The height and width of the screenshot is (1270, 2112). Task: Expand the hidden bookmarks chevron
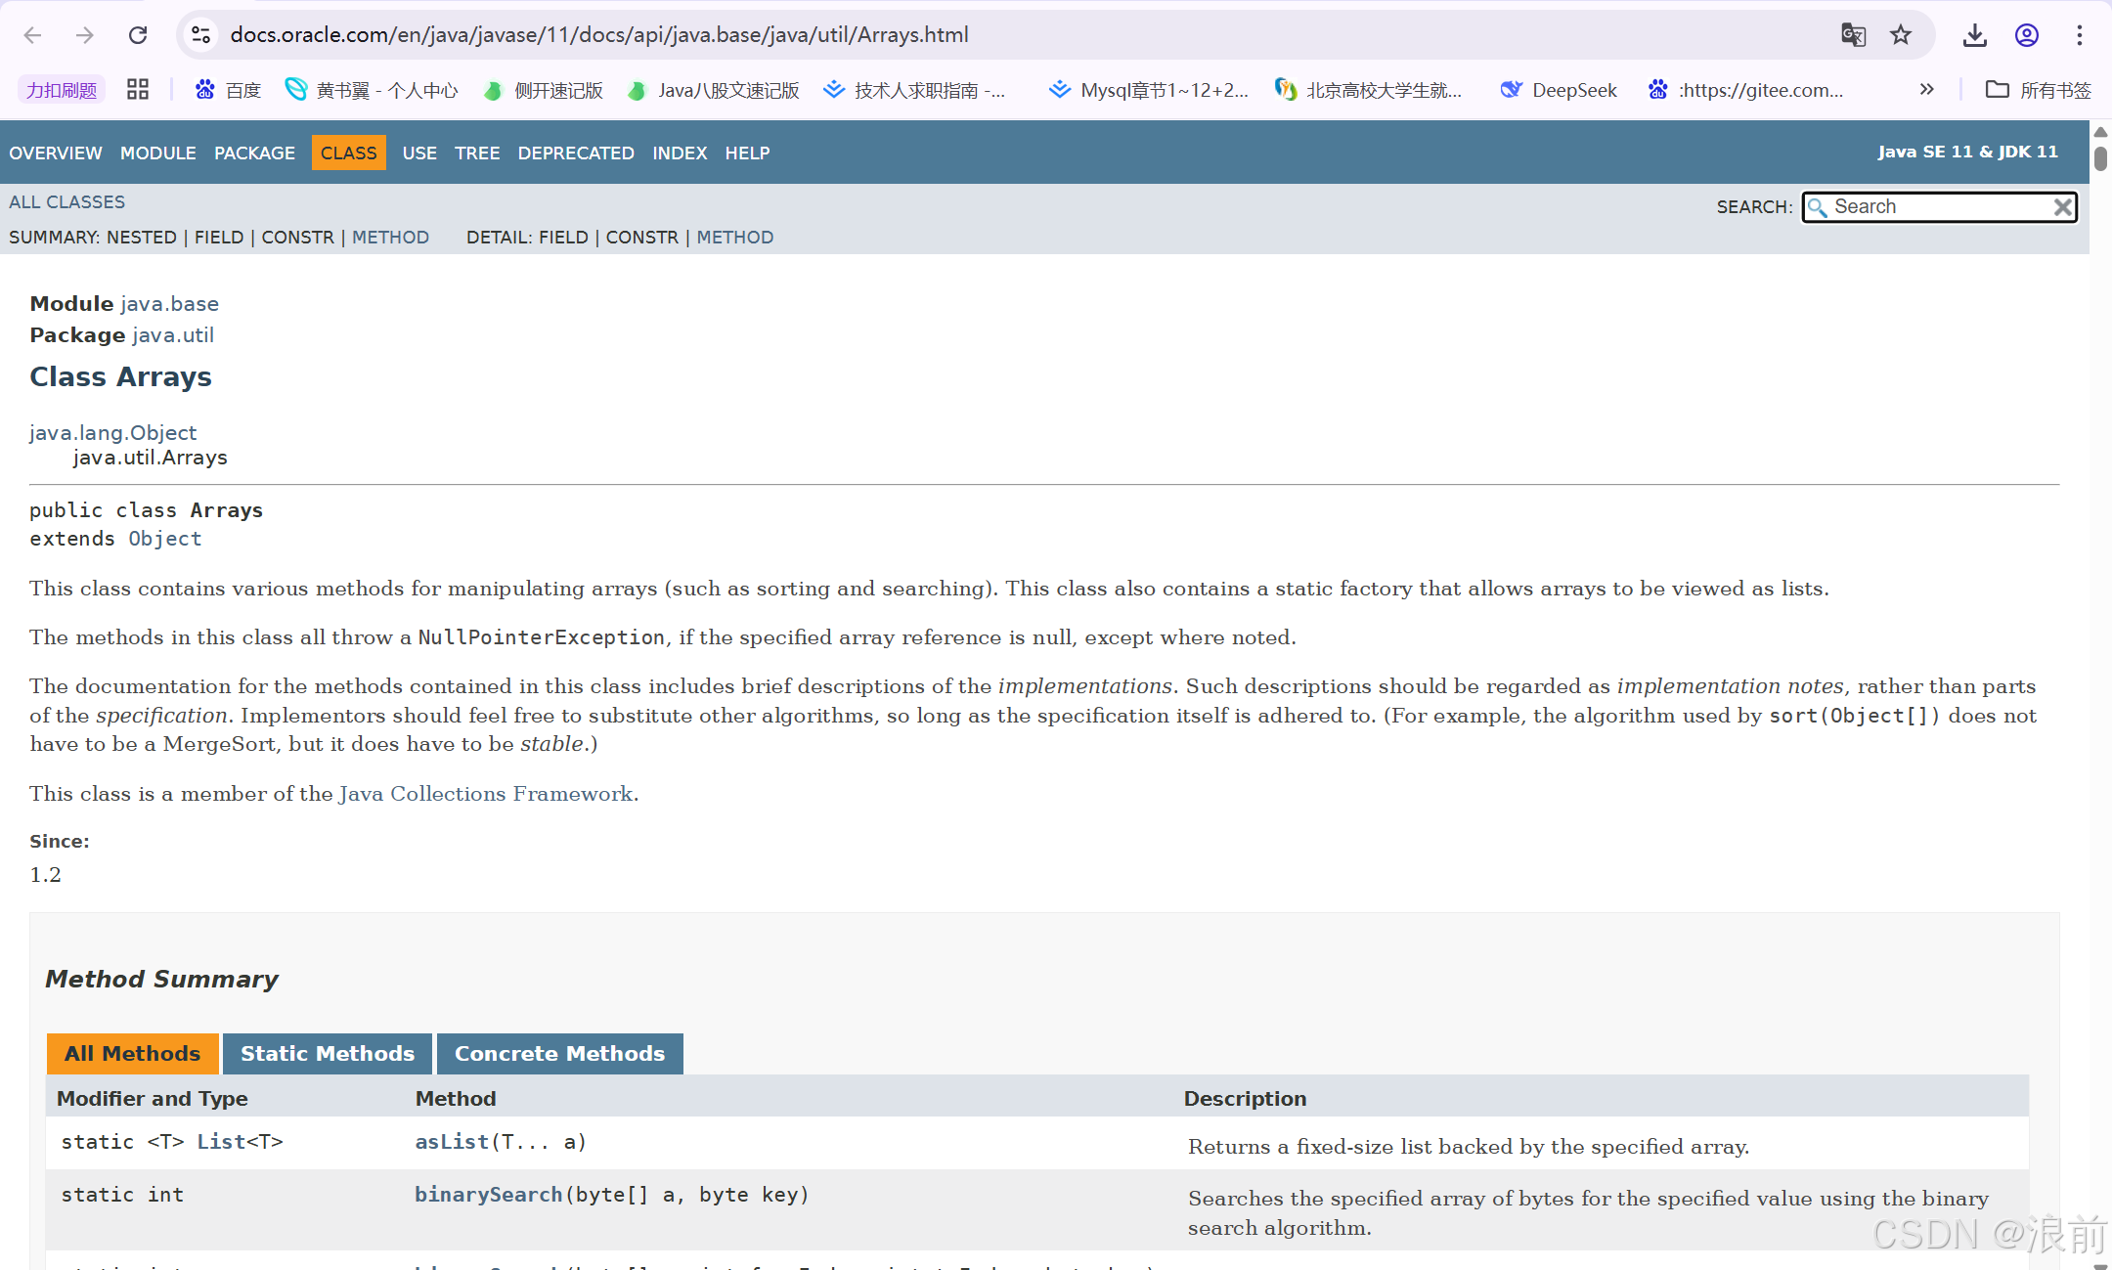tap(1926, 90)
